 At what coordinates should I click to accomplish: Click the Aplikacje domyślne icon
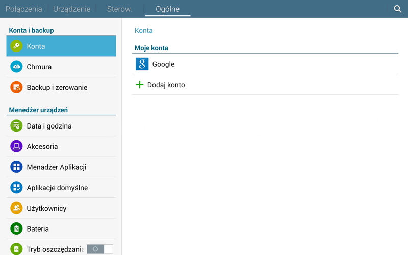click(16, 188)
